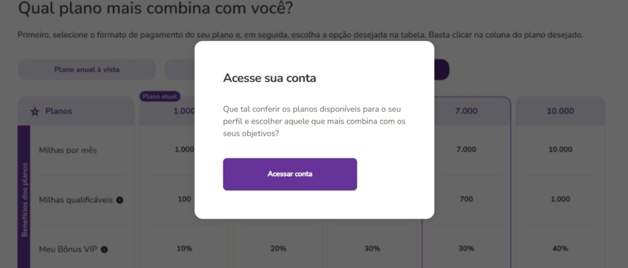Click the dark selected payment tab edge
This screenshot has height=268, width=628.
pyautogui.click(x=442, y=70)
